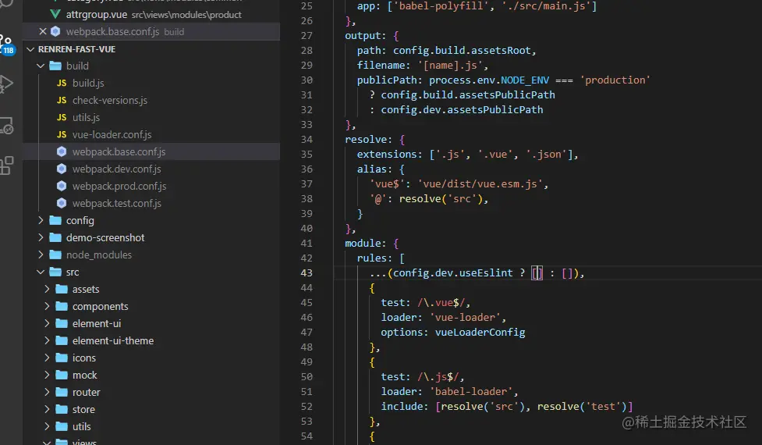Open webpack.dev.conf.js file
Image resolution: width=762 pixels, height=445 pixels.
[117, 169]
